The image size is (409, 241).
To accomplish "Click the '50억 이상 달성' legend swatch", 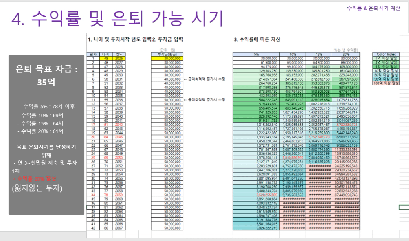I will click(386, 79).
